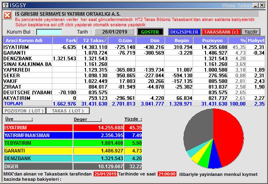Click total Pozisyon value 31.431.630
268x184 pixels.
click(x=214, y=104)
